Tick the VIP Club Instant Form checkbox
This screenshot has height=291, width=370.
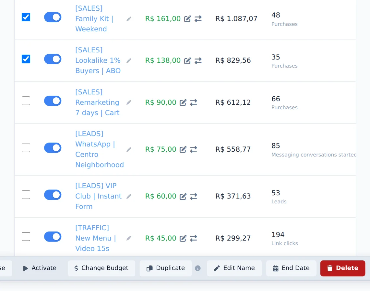(x=26, y=195)
